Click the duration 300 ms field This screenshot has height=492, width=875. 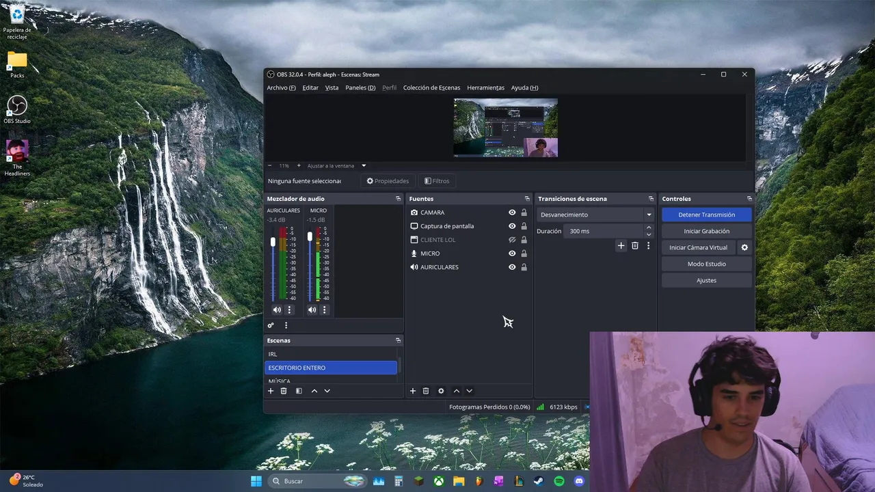pos(604,231)
